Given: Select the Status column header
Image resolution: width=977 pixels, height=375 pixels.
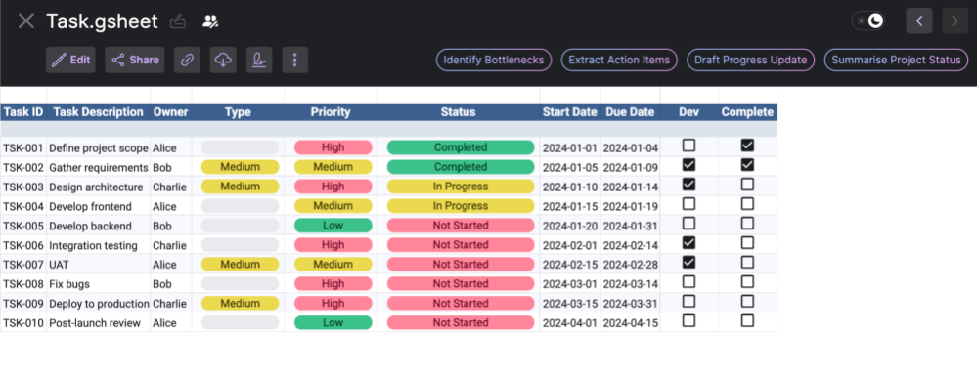Looking at the screenshot, I should (x=458, y=112).
